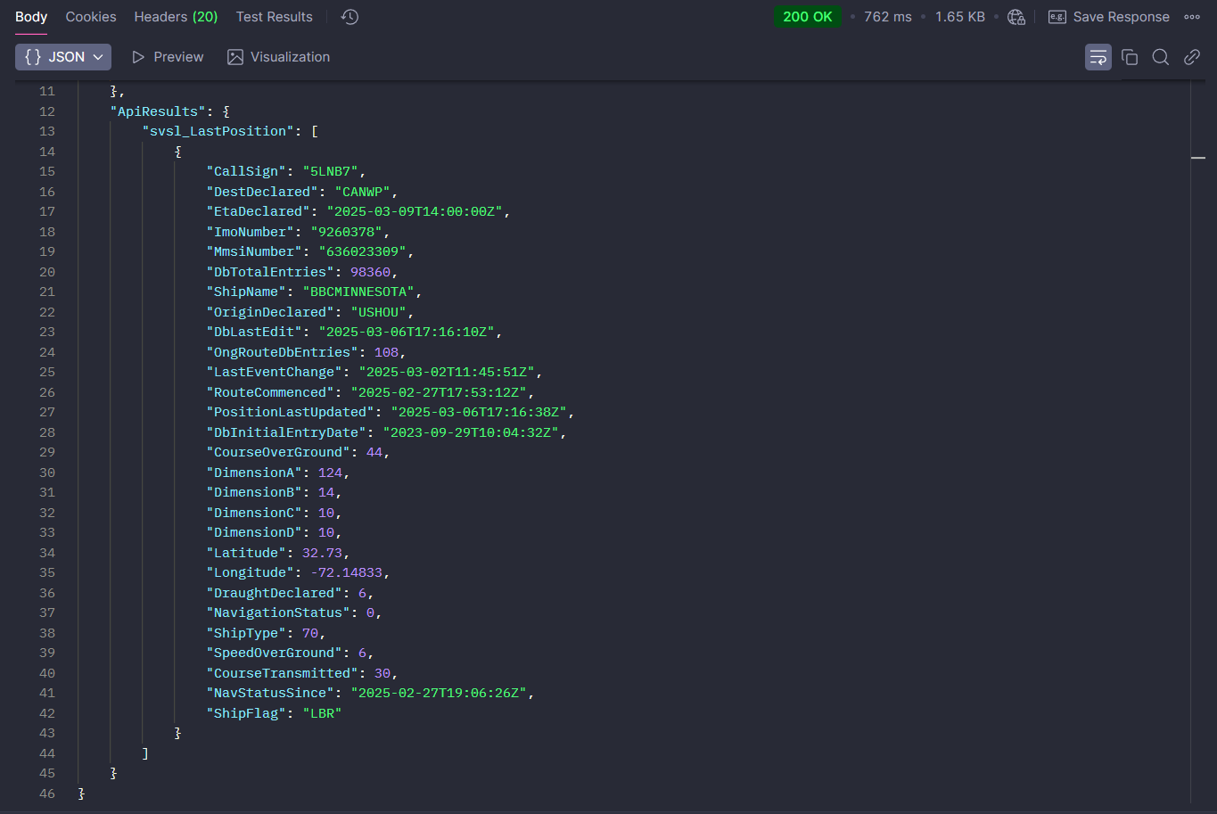Screen dimensions: 1217x814
Task: Copy the response body to clipboard
Action: click(1130, 57)
